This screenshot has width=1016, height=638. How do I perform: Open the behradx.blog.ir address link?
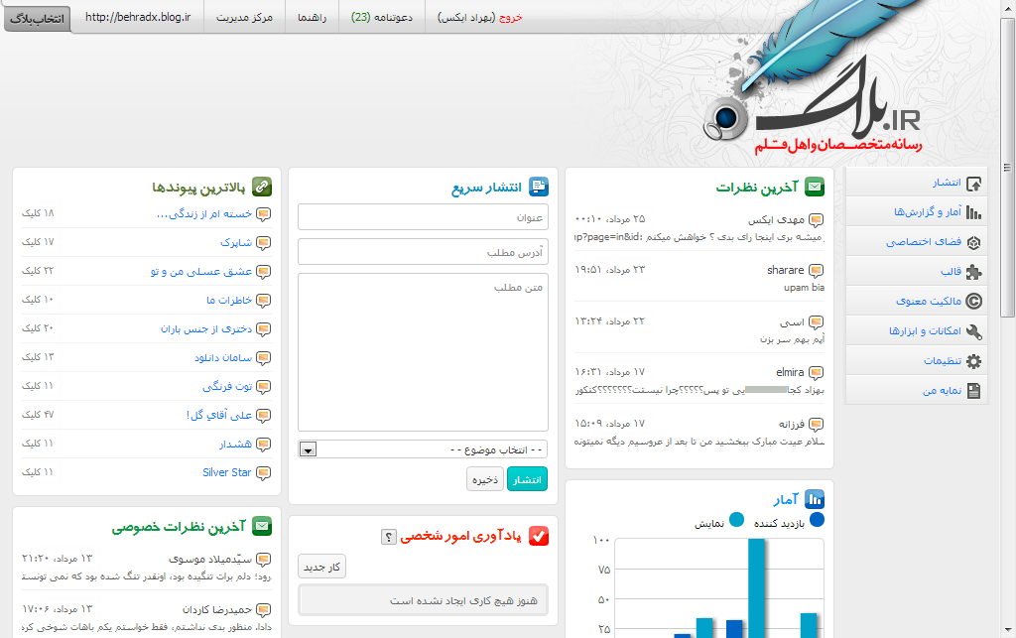(138, 18)
